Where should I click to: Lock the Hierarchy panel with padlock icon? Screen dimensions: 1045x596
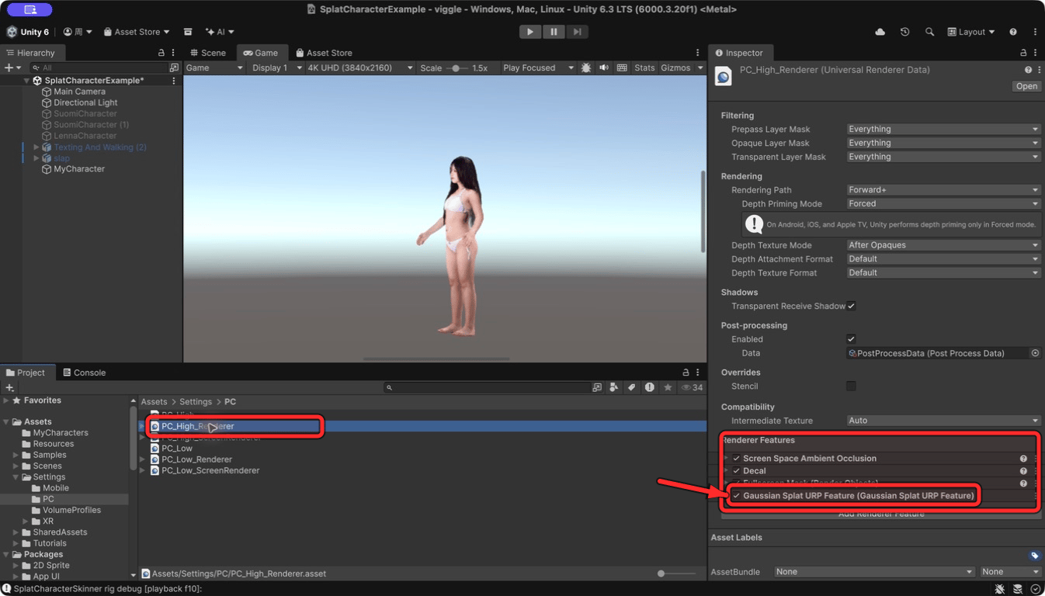coord(161,53)
